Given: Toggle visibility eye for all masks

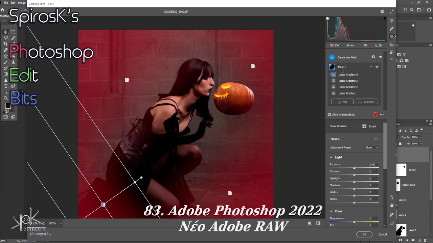Looking at the screenshot, I should [x=381, y=57].
